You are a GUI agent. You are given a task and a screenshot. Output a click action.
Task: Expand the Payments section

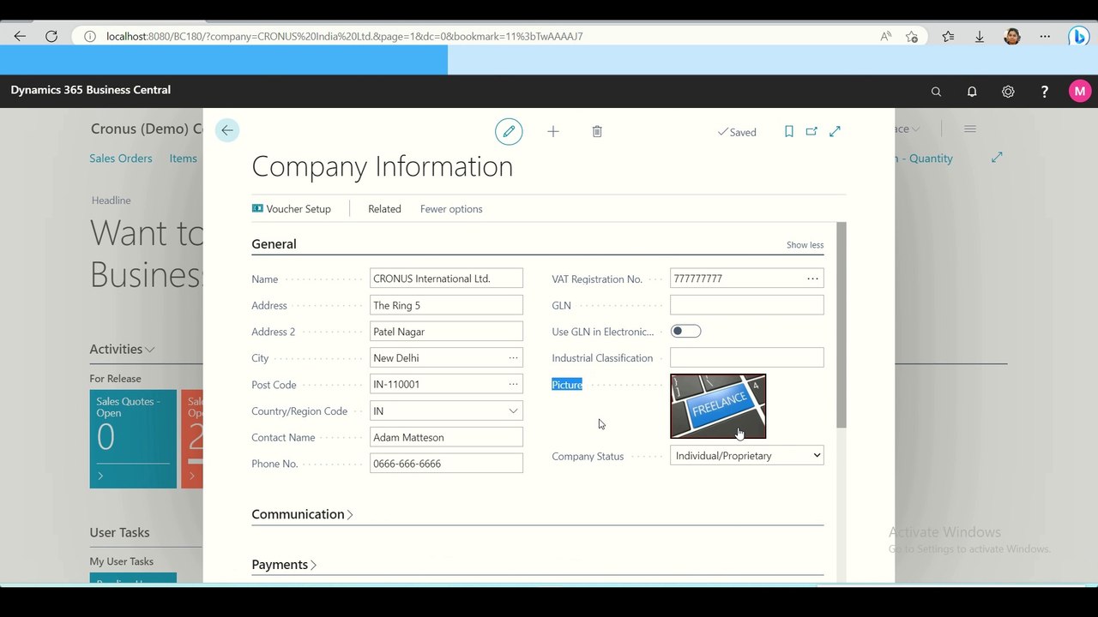point(284,565)
